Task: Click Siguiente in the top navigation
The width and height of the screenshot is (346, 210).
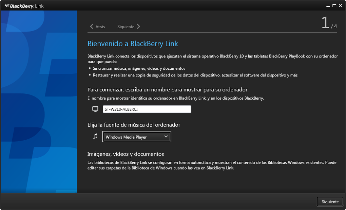Action: pos(129,27)
